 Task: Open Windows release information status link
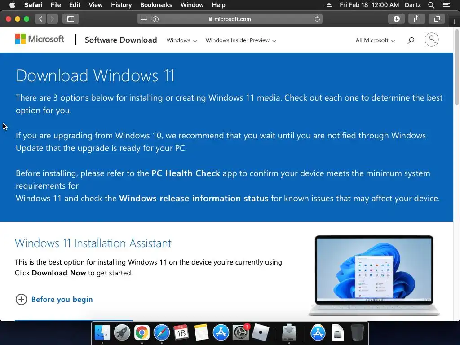(194, 198)
